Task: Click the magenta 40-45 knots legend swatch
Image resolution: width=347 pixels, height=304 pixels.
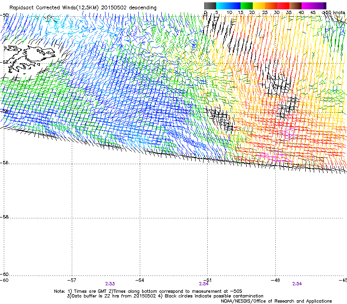Action: [x=308, y=6]
